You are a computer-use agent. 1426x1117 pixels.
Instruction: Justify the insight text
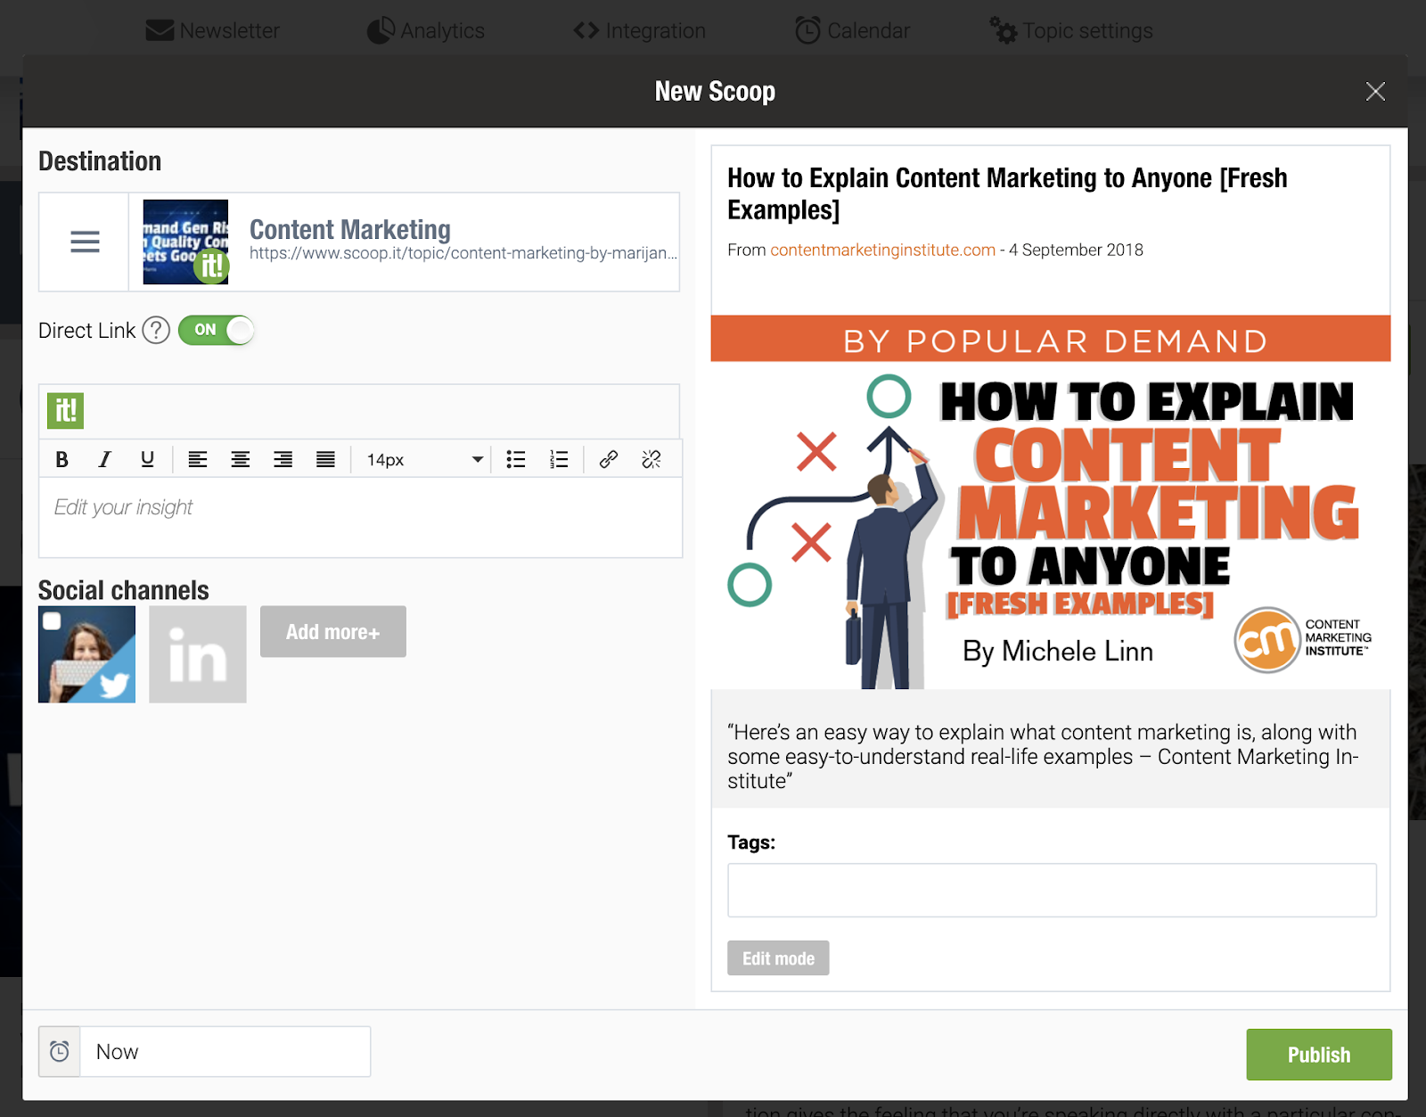pos(326,459)
